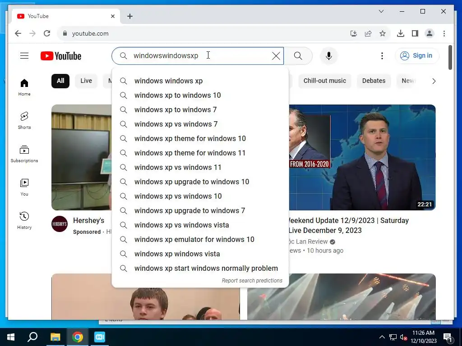Click the magnifier search button
Image resolution: width=462 pixels, height=346 pixels.
tap(298, 56)
